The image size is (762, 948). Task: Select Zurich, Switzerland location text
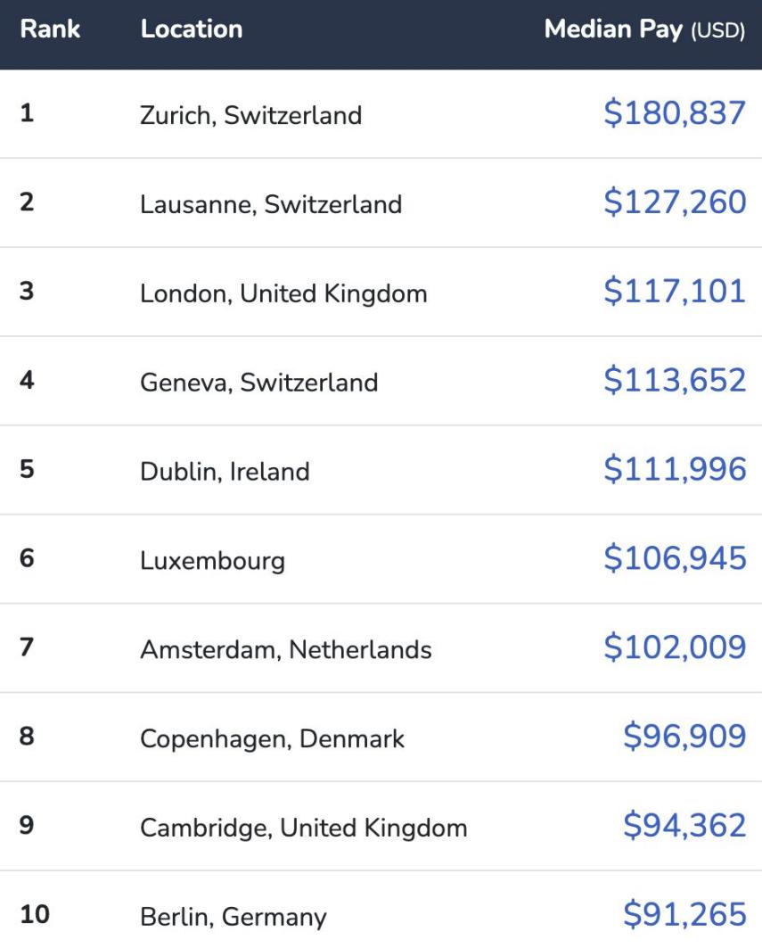250,115
